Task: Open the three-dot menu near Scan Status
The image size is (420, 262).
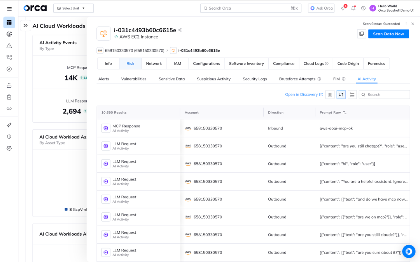Action: [x=406, y=23]
